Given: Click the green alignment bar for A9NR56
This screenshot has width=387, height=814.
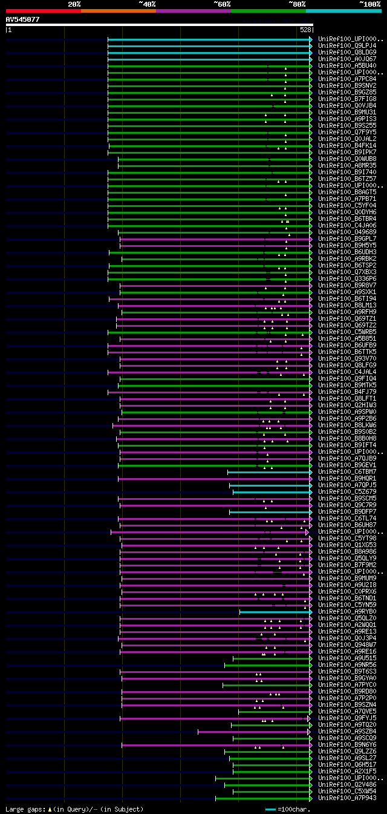Looking at the screenshot, I should click(268, 665).
